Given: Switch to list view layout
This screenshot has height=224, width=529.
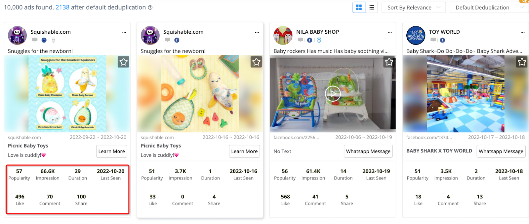Looking at the screenshot, I should tap(371, 7).
